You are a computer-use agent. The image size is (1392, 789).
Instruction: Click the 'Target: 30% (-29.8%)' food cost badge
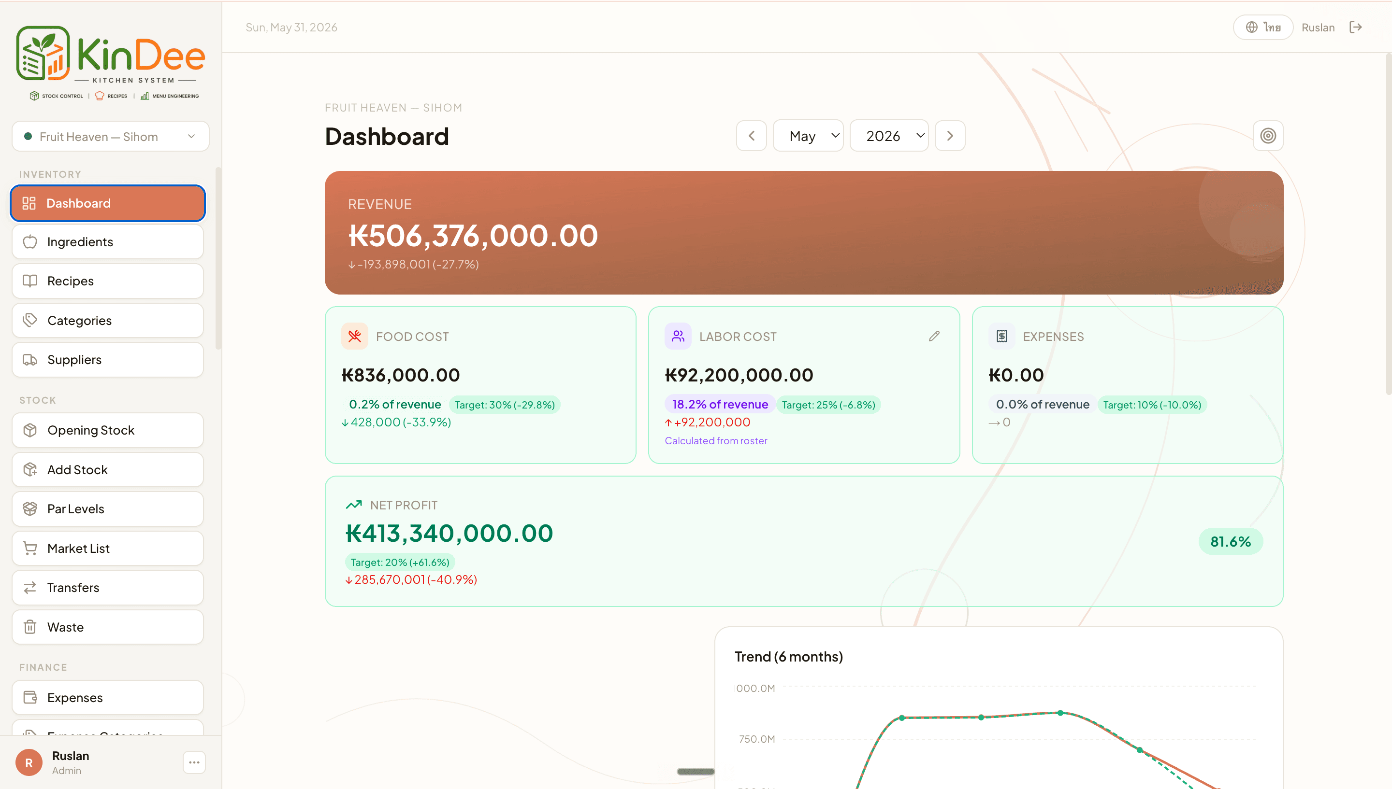tap(504, 405)
